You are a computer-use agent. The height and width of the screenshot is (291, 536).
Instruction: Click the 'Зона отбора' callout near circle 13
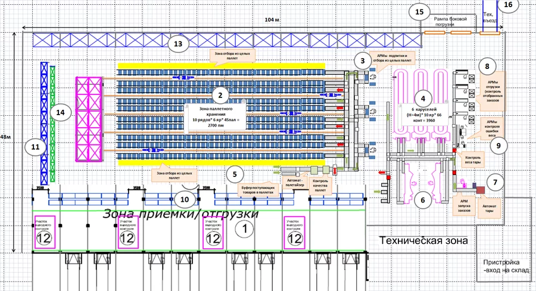232,56
